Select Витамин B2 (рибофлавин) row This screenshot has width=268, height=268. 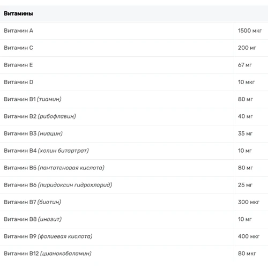(134, 116)
